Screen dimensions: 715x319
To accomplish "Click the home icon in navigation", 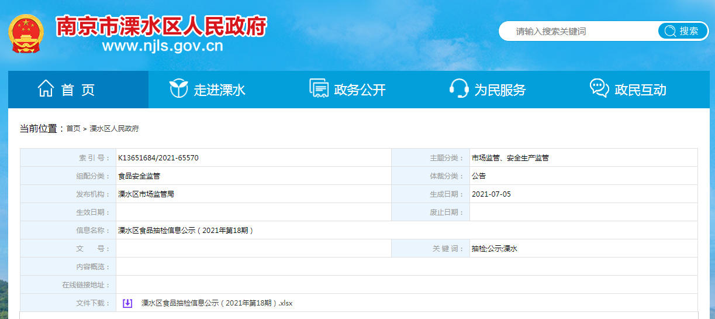I will [x=46, y=89].
